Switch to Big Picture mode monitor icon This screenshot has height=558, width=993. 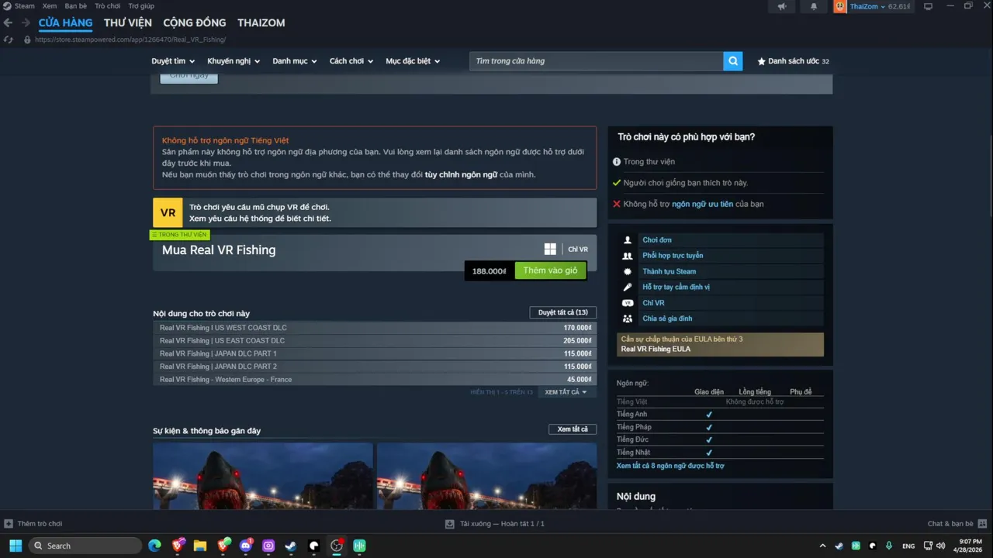tap(928, 6)
